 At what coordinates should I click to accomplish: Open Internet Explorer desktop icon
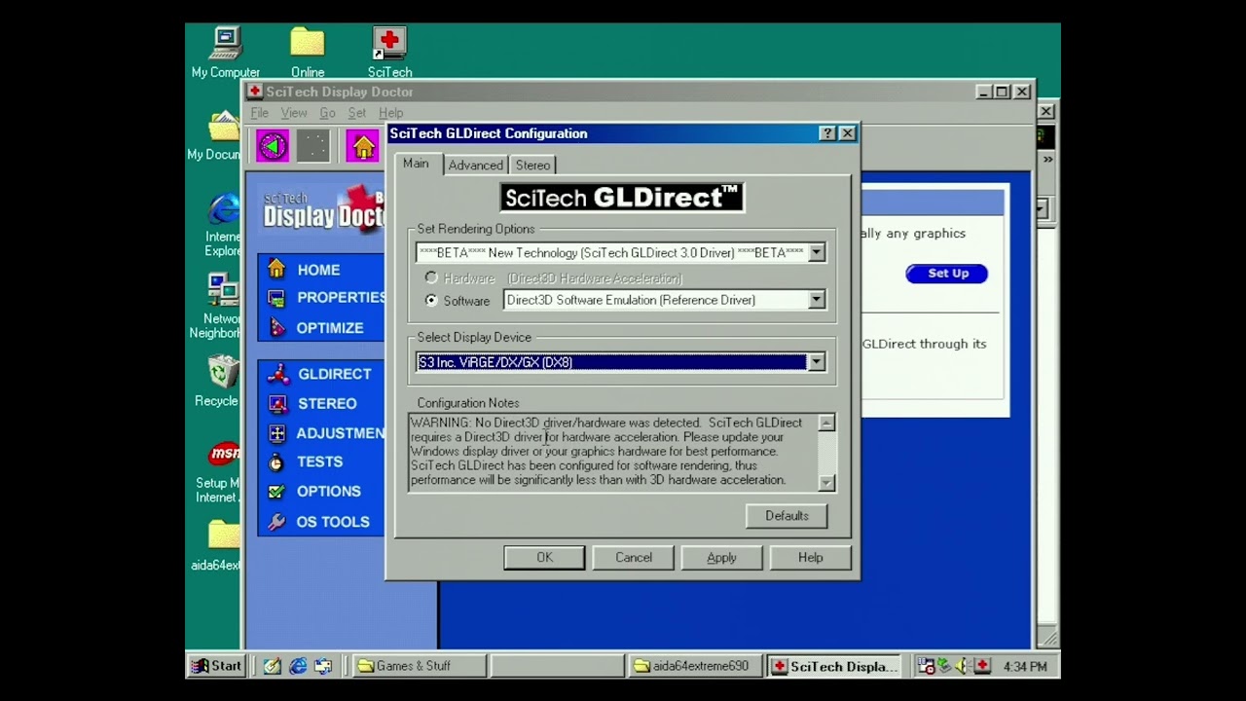(x=223, y=224)
